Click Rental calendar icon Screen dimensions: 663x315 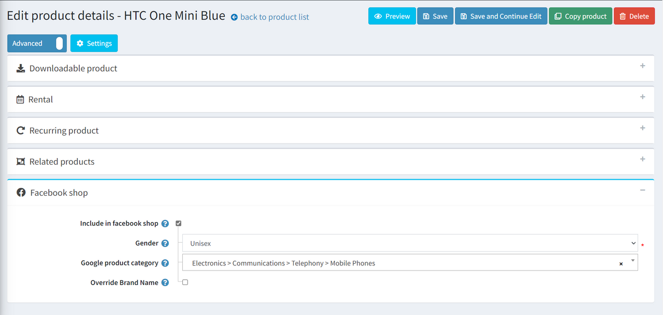(20, 99)
